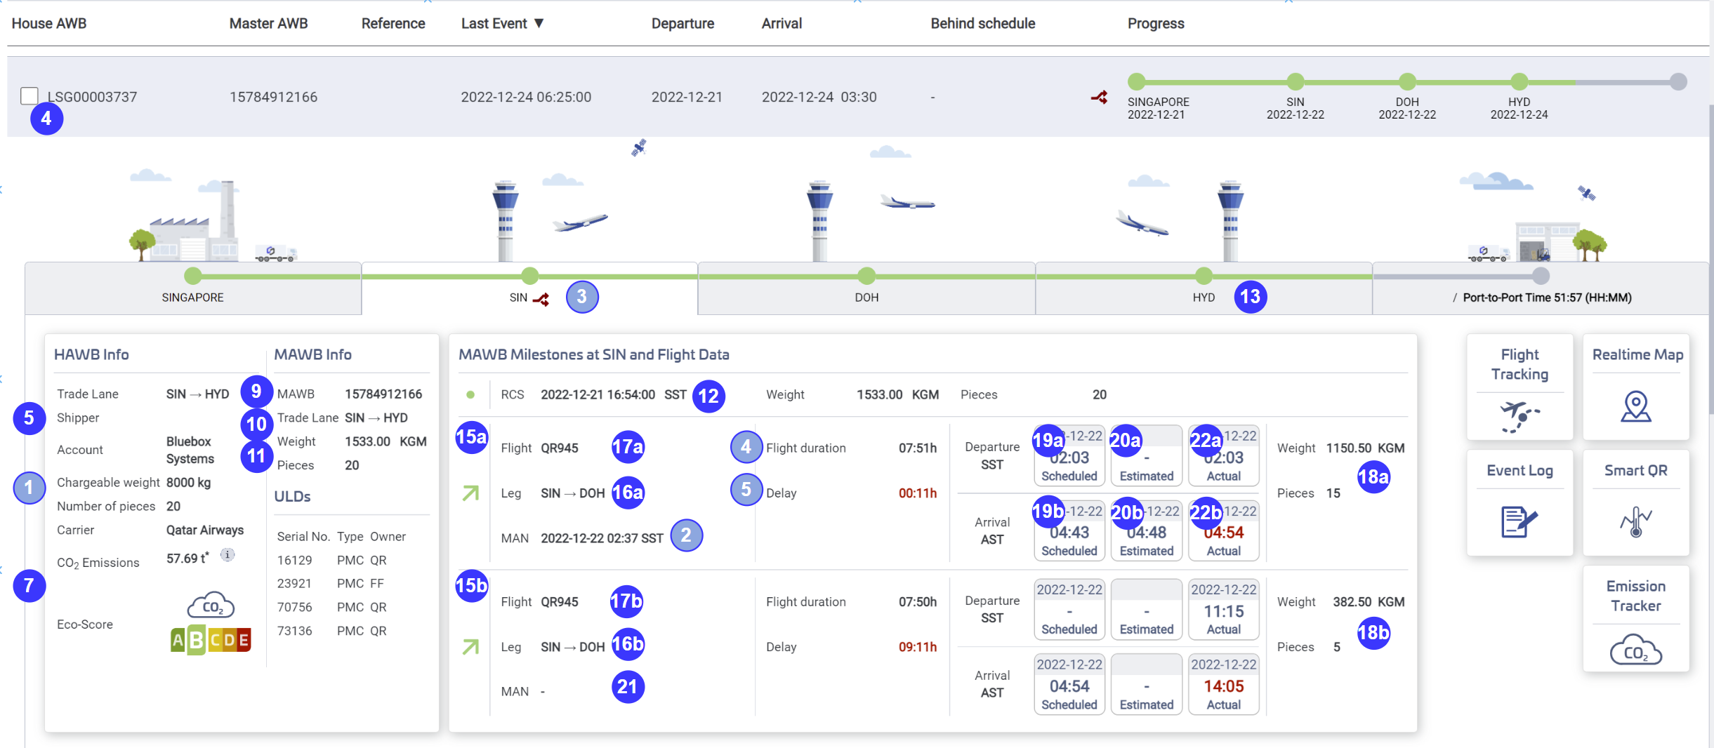Click the DOH node on the top progress bar

click(x=1407, y=81)
